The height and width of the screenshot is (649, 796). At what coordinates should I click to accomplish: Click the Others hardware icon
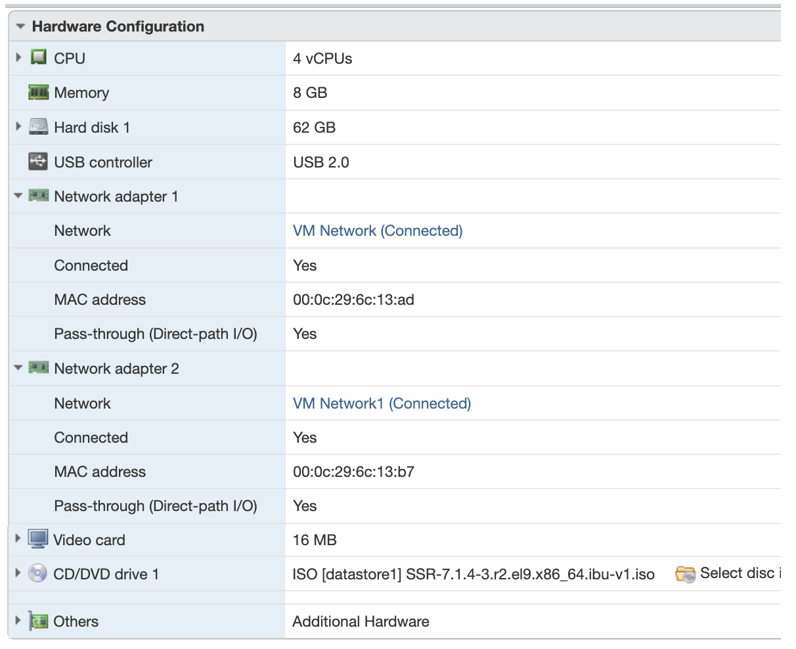coord(39,621)
